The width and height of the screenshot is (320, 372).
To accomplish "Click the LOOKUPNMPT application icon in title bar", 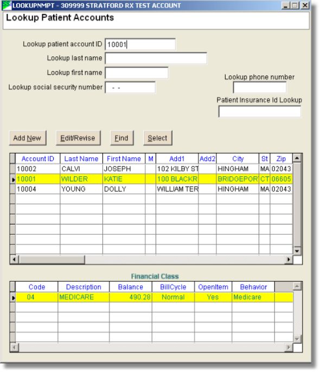I will pos(7,5).
